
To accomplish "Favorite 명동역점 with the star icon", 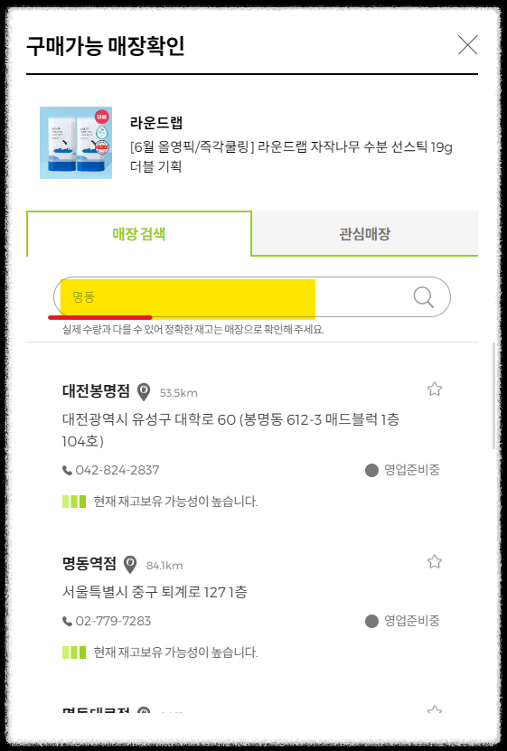I will click(x=434, y=561).
